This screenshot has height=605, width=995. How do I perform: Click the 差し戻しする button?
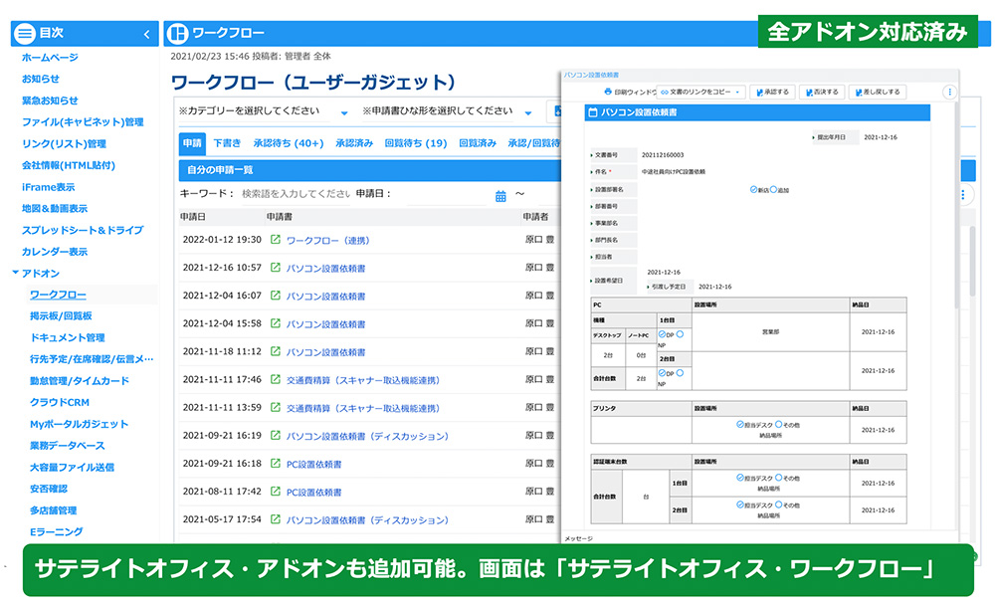click(878, 93)
